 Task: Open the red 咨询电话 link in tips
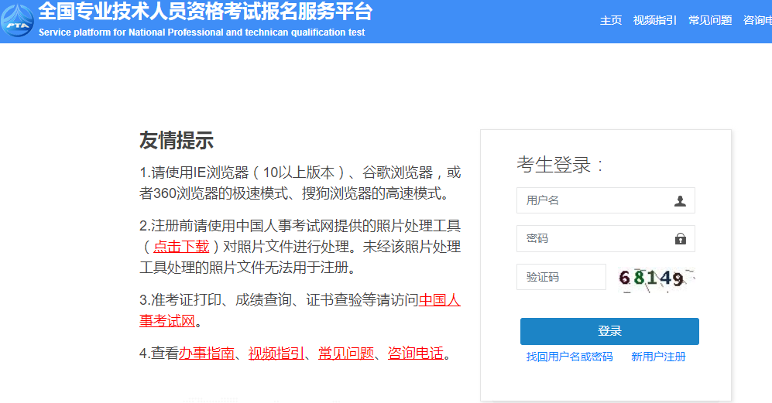click(416, 353)
